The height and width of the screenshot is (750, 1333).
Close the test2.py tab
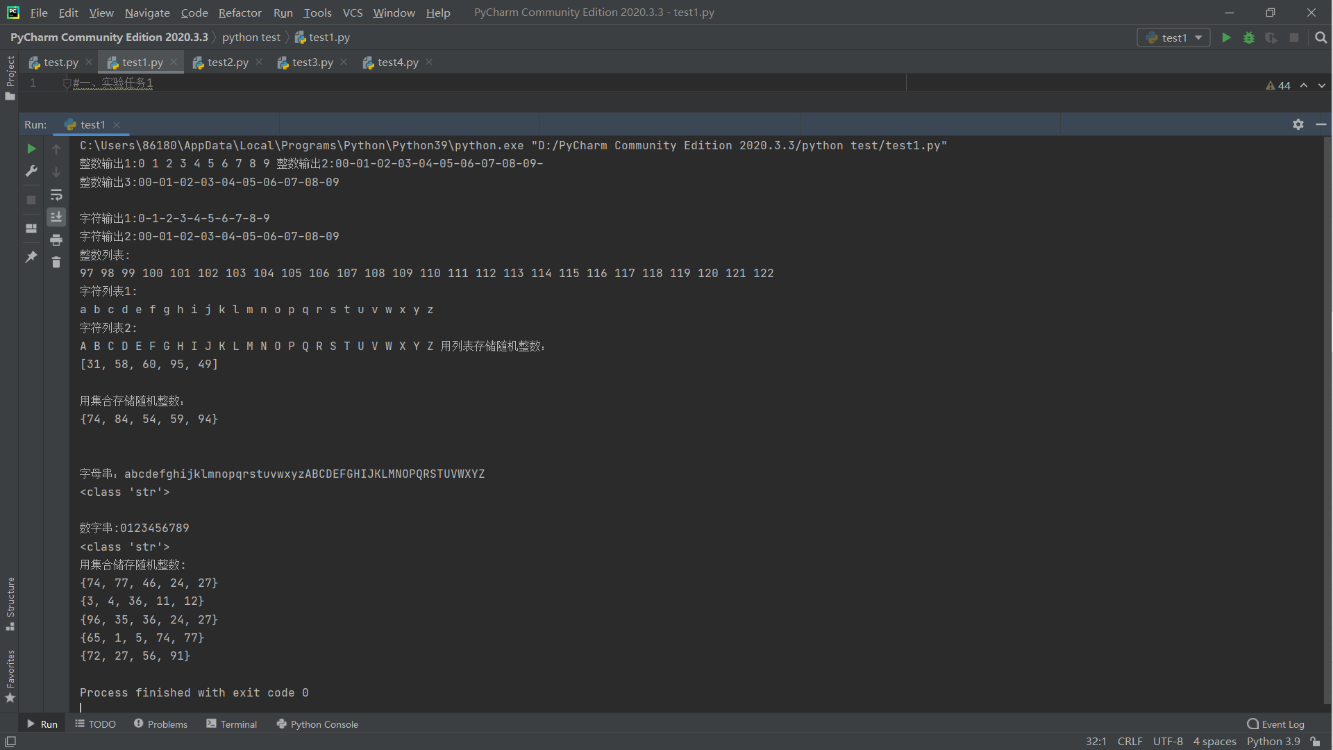(259, 62)
